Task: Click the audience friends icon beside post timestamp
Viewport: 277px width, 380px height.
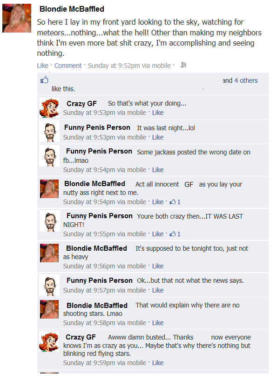Action: click(x=183, y=65)
